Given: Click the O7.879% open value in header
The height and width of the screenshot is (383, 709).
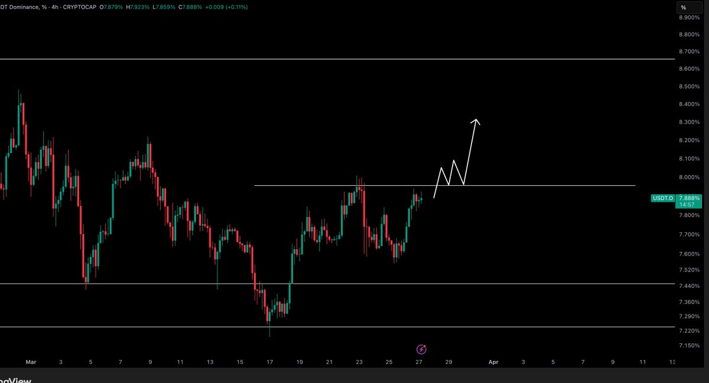Looking at the screenshot, I should point(111,7).
